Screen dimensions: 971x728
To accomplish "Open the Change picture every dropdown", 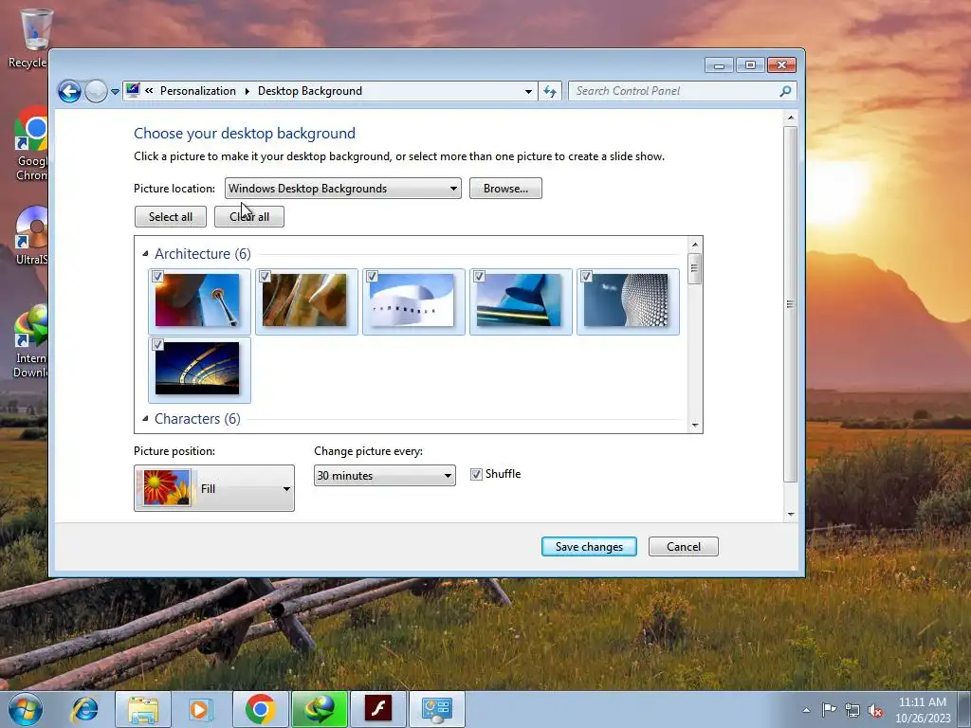I will pos(385,476).
